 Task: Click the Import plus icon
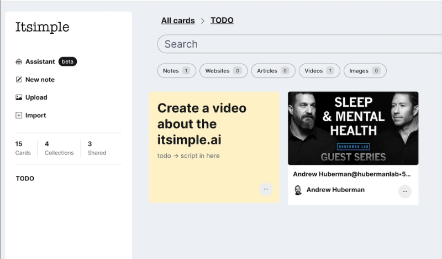pyautogui.click(x=19, y=116)
